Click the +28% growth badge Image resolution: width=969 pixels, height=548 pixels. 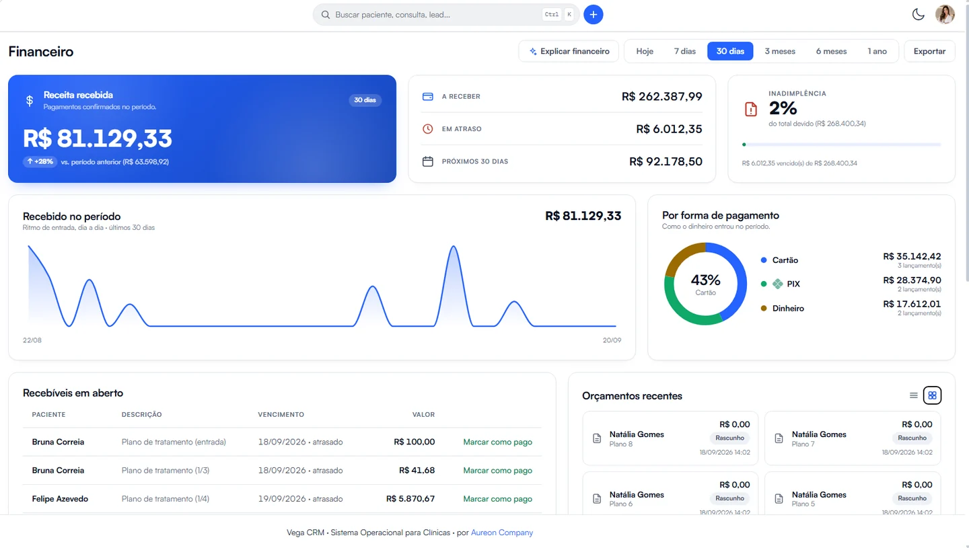[x=40, y=161]
